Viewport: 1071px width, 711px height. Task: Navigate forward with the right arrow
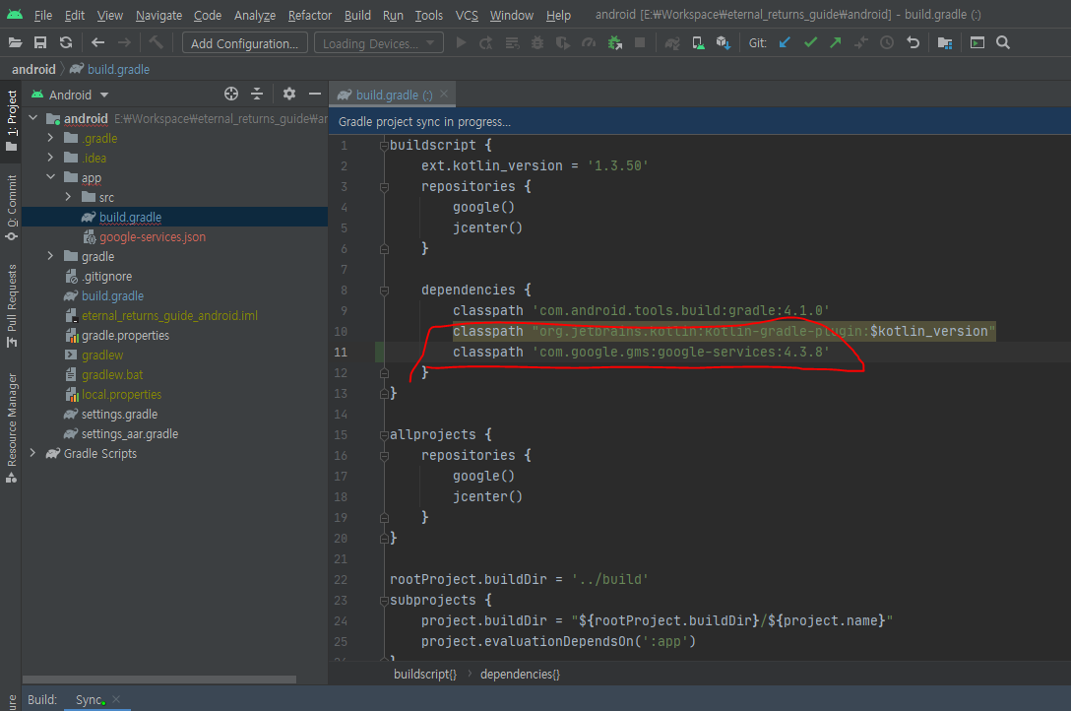point(124,43)
